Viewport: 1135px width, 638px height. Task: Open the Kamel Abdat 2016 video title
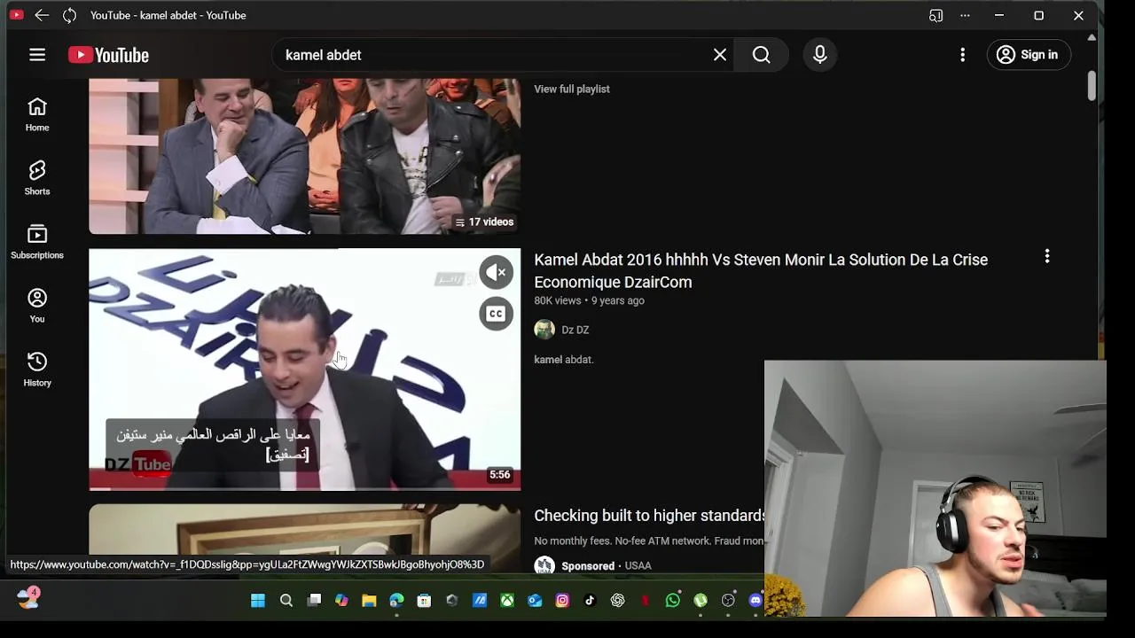(x=761, y=270)
